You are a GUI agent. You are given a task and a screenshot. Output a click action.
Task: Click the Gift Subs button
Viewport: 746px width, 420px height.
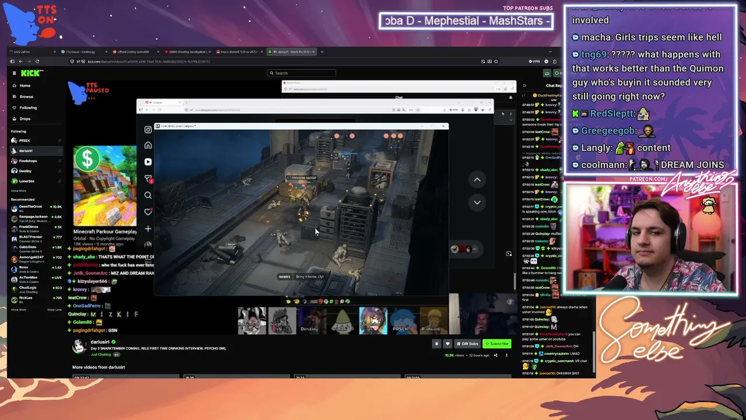pyautogui.click(x=467, y=344)
